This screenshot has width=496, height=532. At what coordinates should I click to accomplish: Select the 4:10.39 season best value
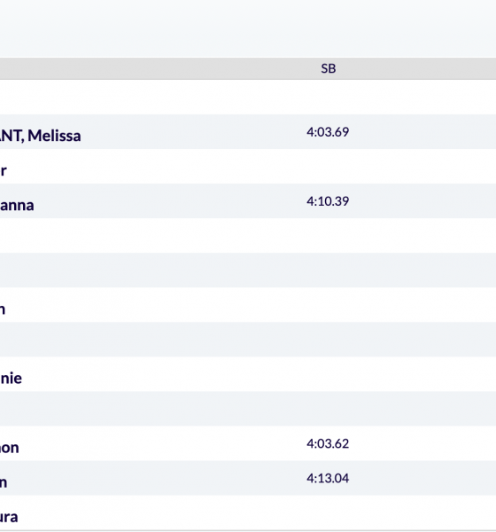328,201
